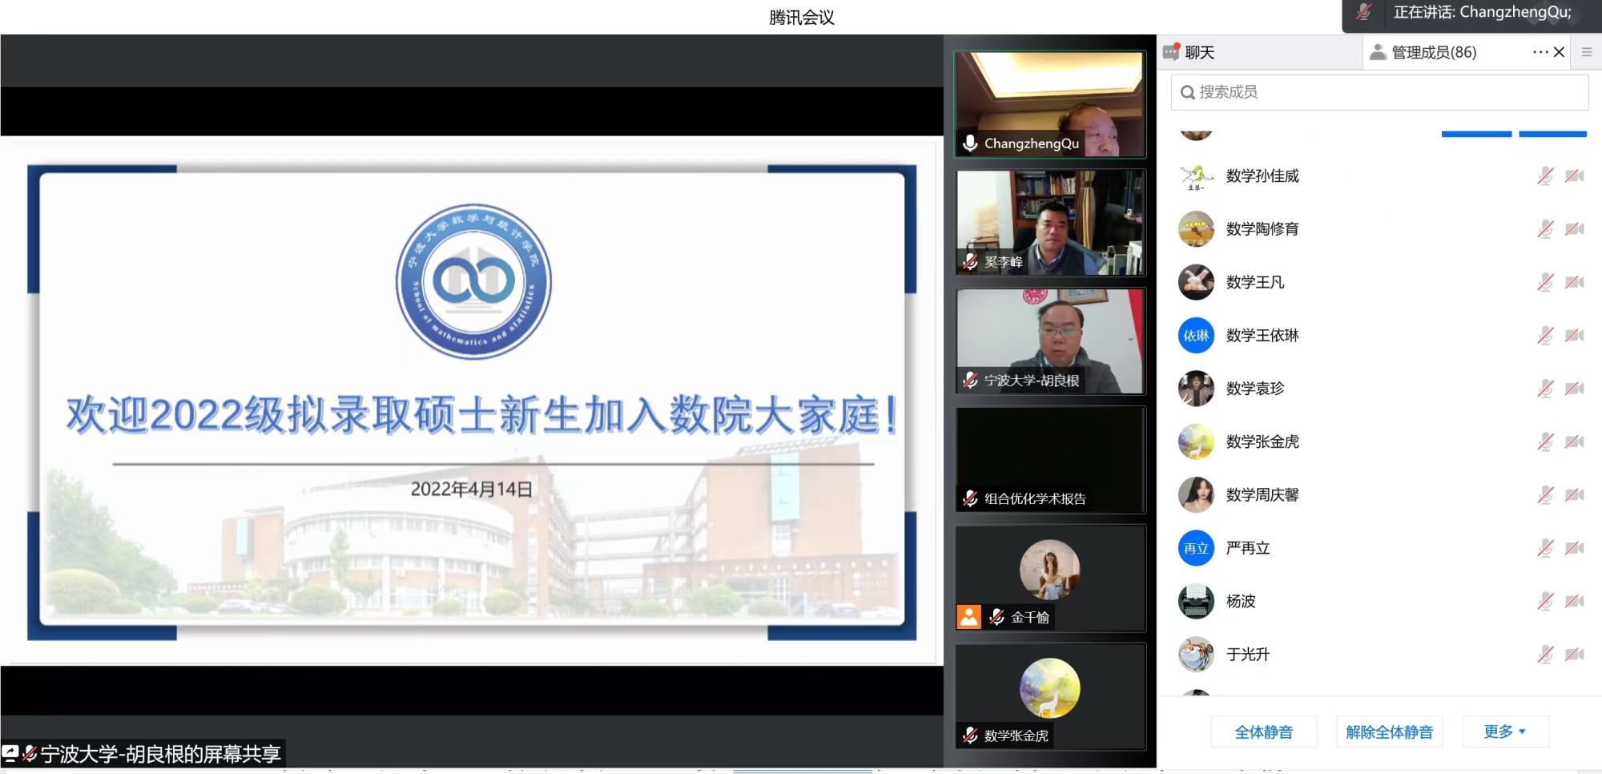Switch to 管理成员(86) tab
This screenshot has width=1602, height=774.
point(1424,53)
